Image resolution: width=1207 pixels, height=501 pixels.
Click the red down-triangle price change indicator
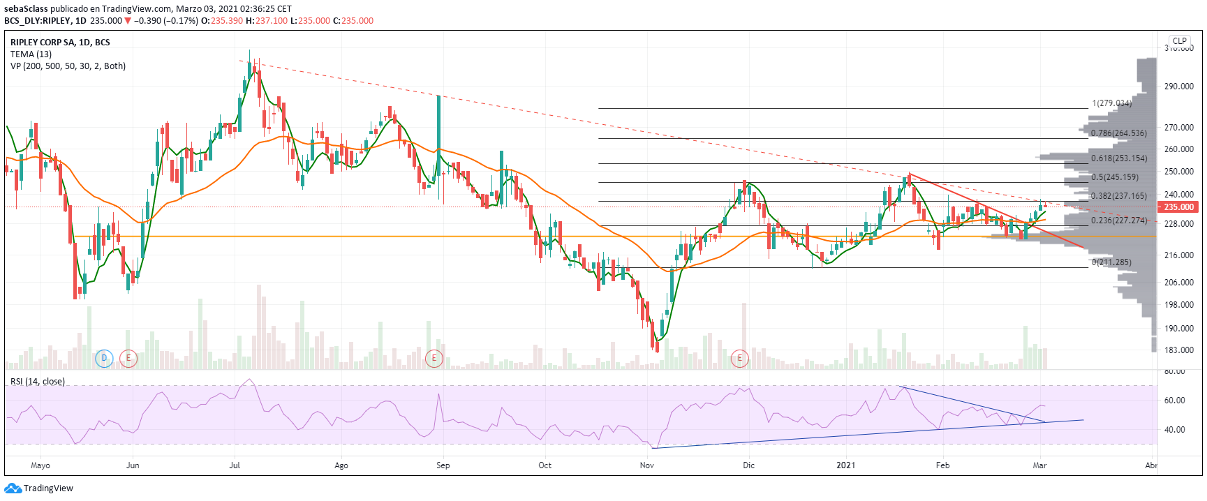(x=128, y=21)
